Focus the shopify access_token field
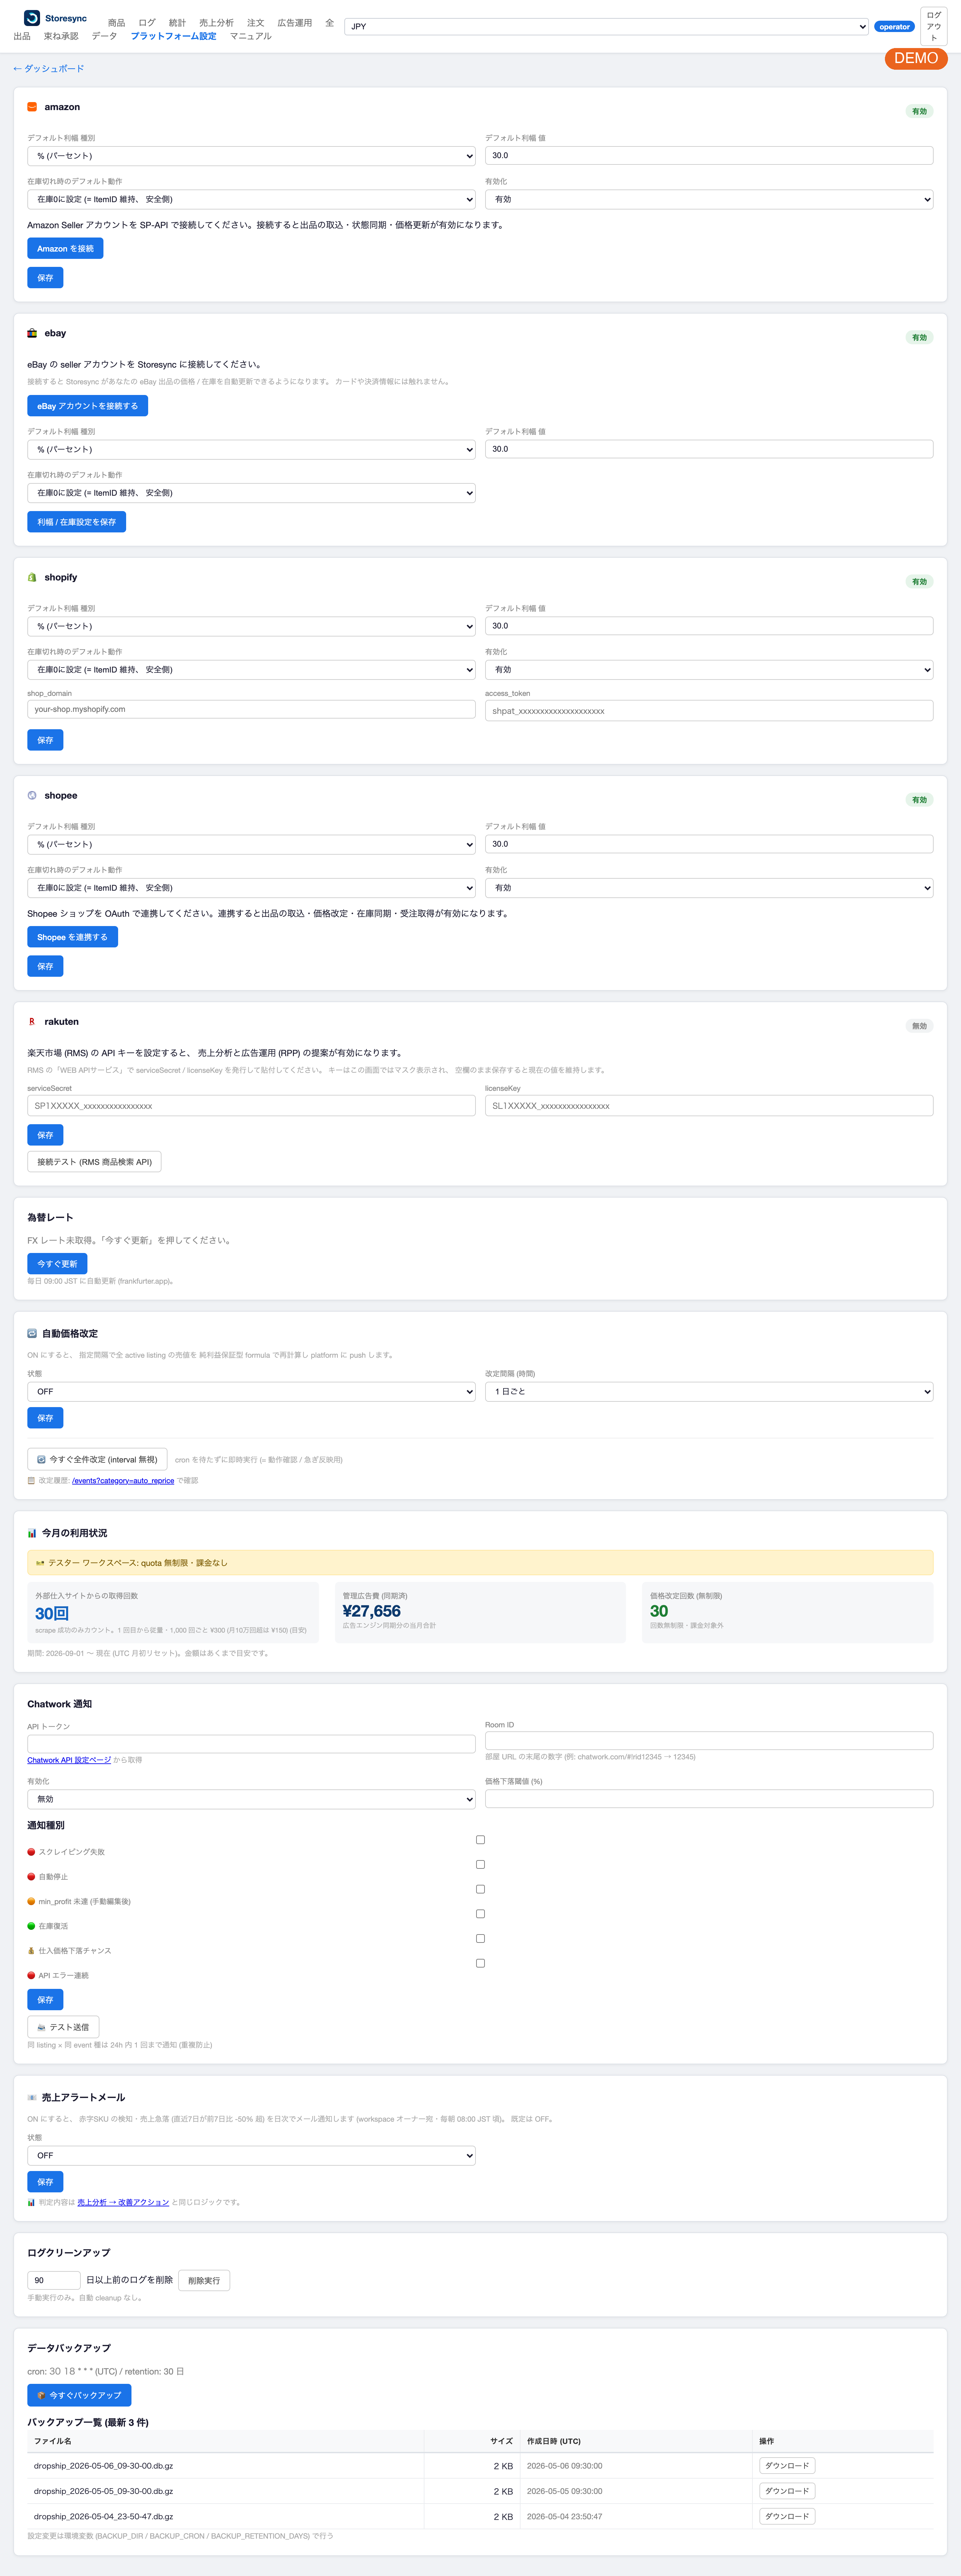 click(709, 711)
